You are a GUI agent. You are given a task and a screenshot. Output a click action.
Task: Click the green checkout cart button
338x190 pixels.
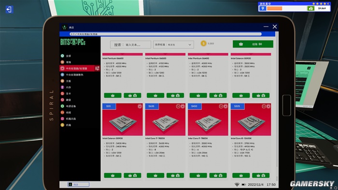(x=253, y=44)
